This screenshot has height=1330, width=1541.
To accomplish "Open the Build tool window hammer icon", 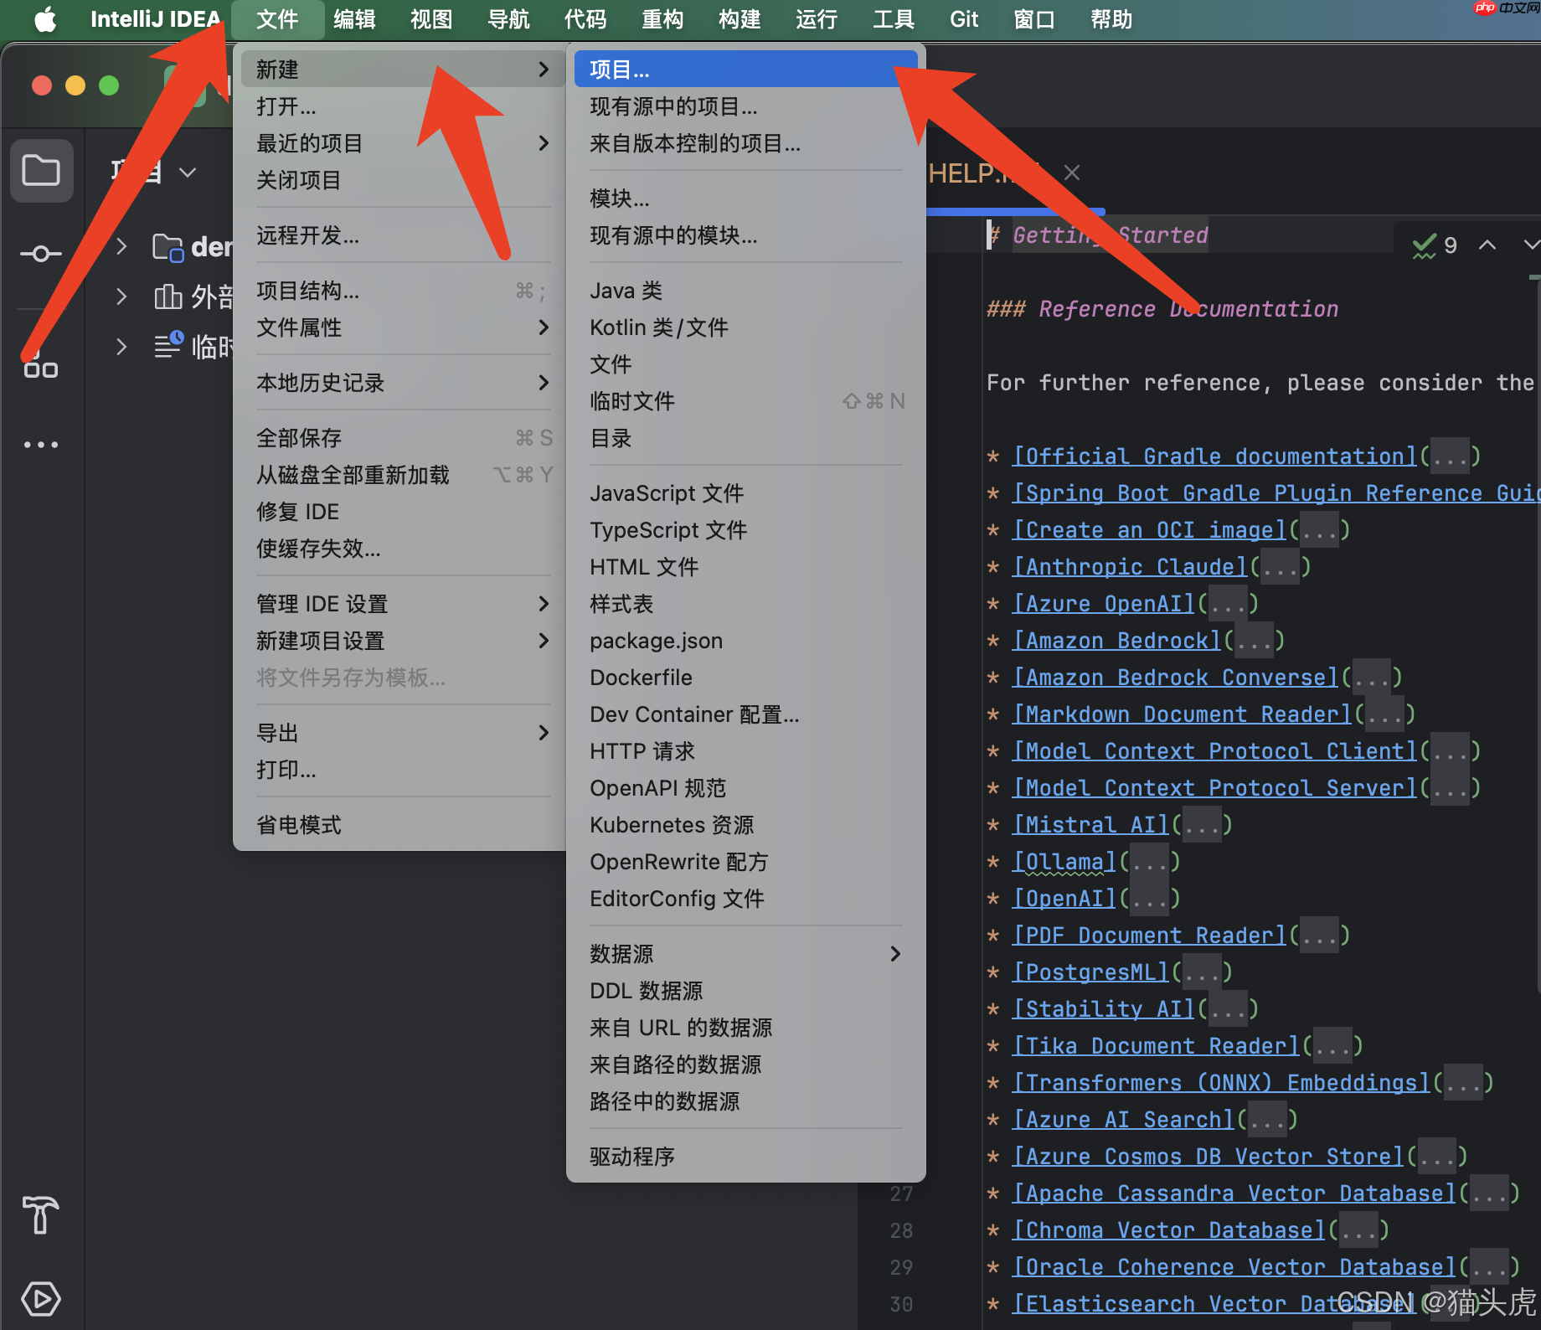I will [40, 1216].
